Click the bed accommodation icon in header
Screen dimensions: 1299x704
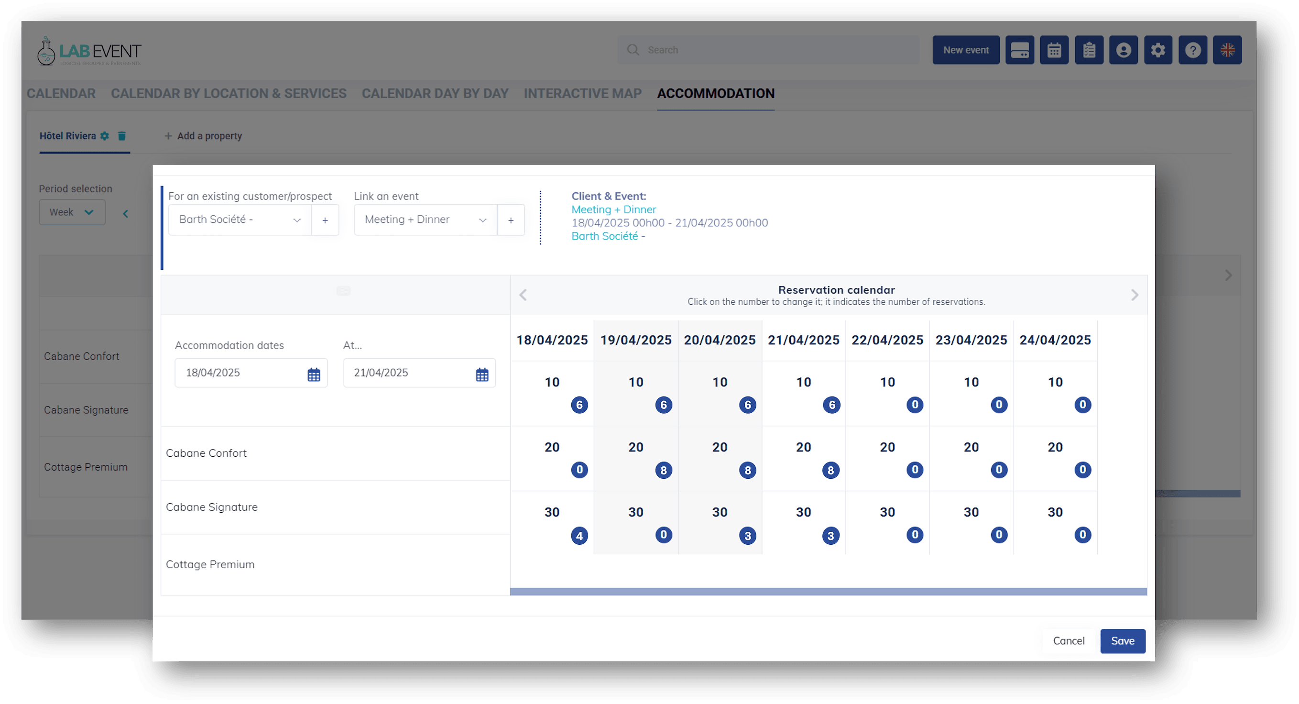1019,50
